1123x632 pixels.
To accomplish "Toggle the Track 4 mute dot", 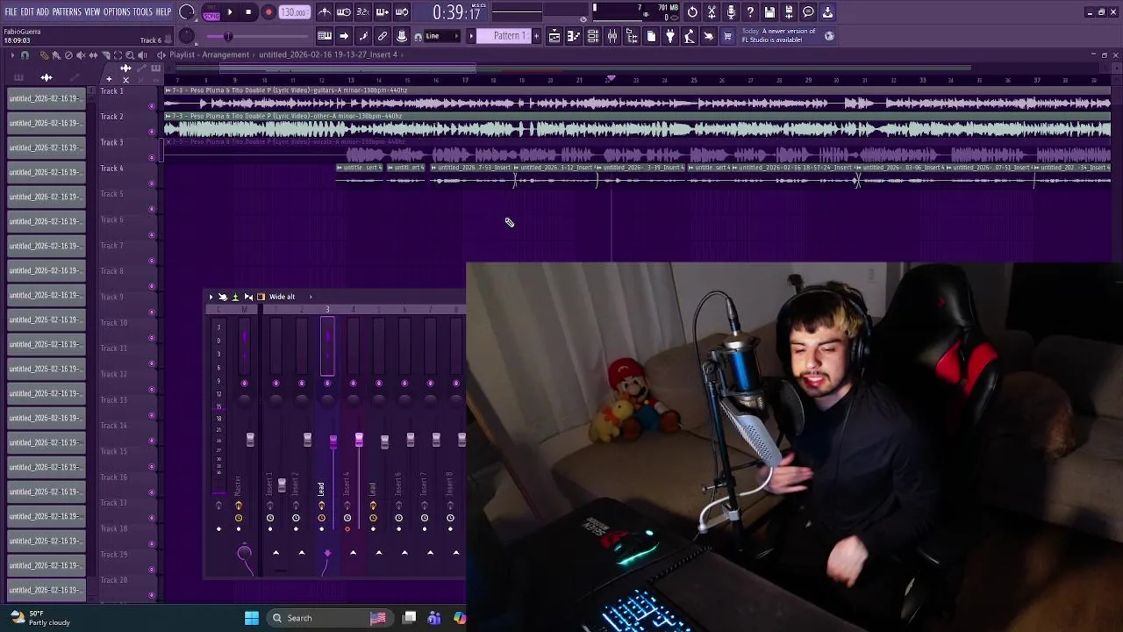I will (x=152, y=183).
